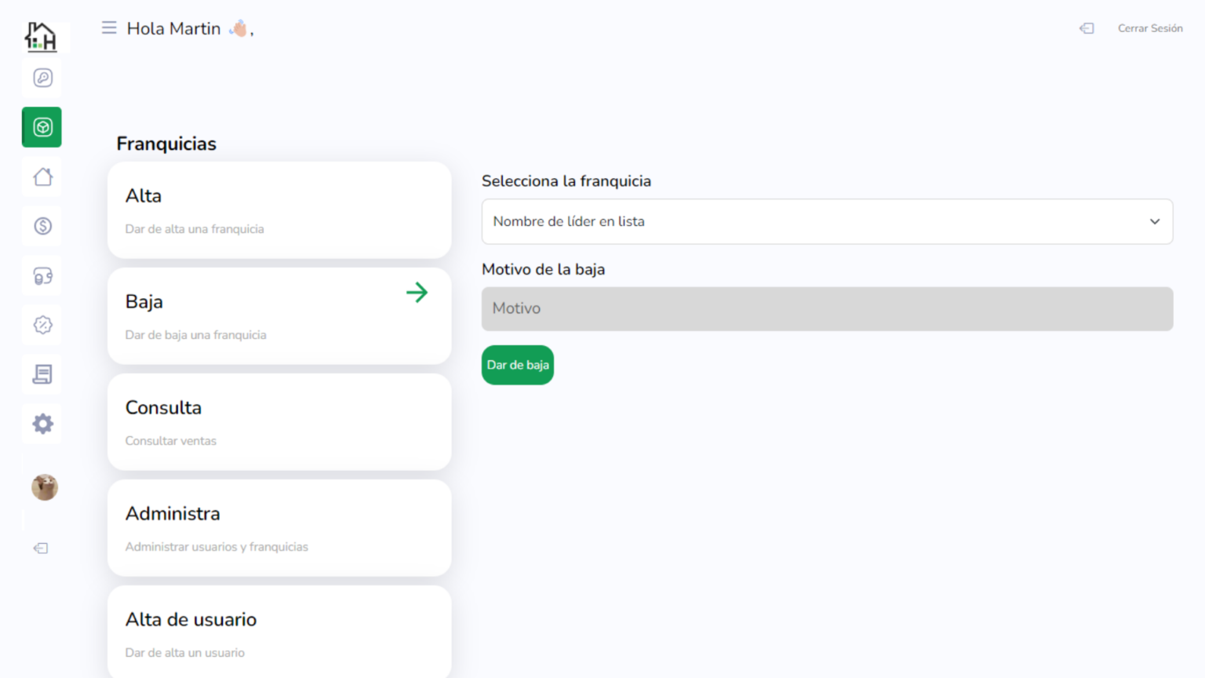Click the sidebar logout icon at bottom
This screenshot has height=678, width=1205.
click(x=41, y=548)
